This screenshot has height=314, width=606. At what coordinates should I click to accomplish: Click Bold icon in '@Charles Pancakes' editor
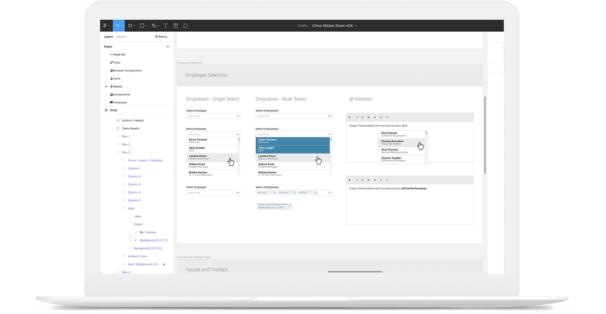tap(349, 180)
